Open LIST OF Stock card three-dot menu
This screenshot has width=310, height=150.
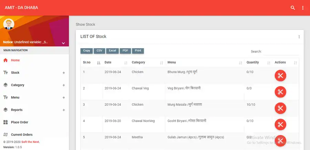pyautogui.click(x=299, y=37)
